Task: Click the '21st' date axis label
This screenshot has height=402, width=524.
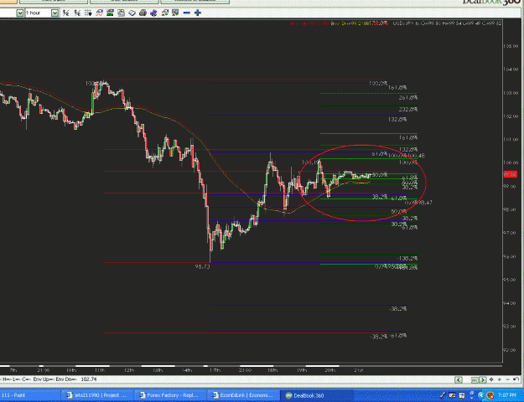Action: tap(358, 370)
